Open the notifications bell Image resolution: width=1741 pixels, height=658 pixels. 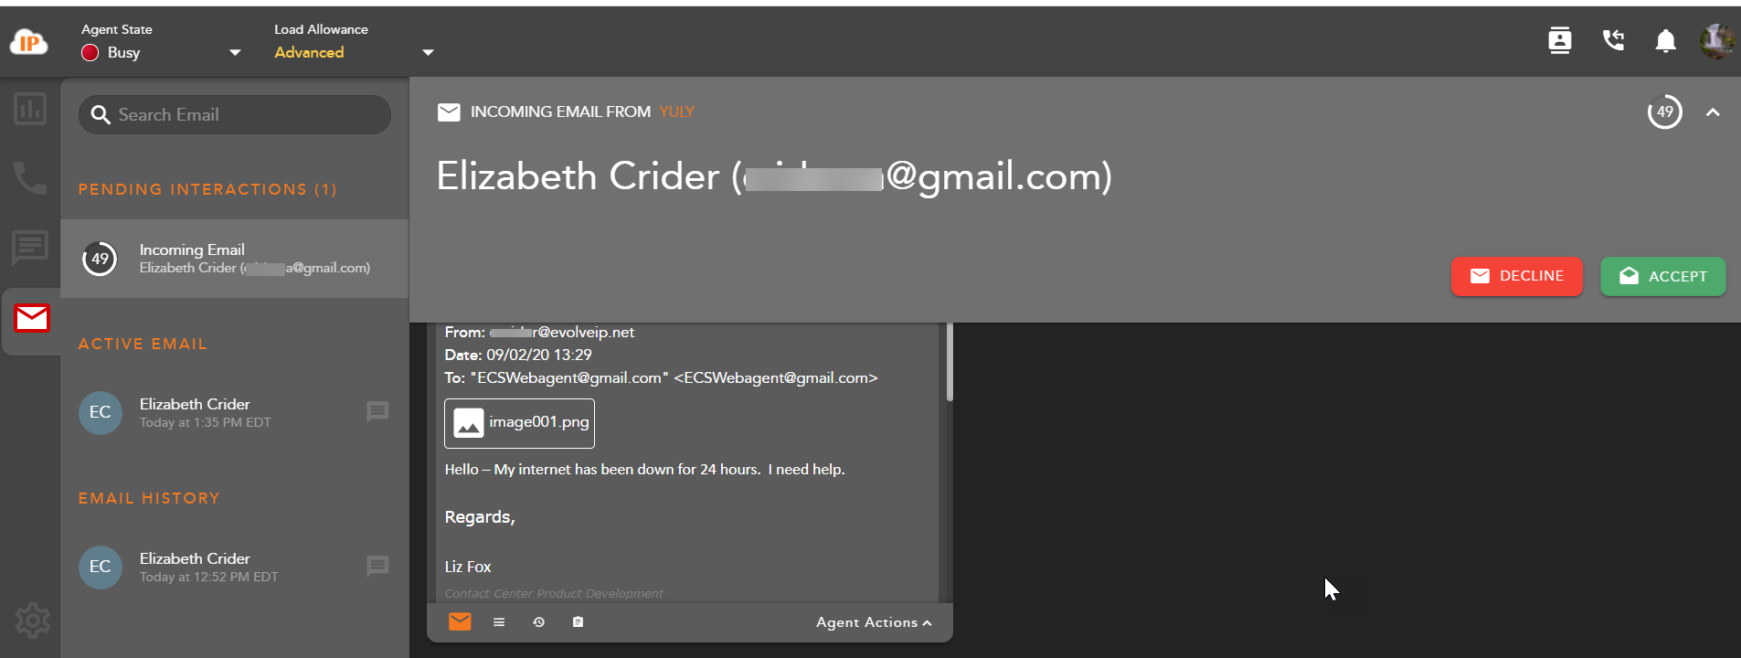(1665, 41)
